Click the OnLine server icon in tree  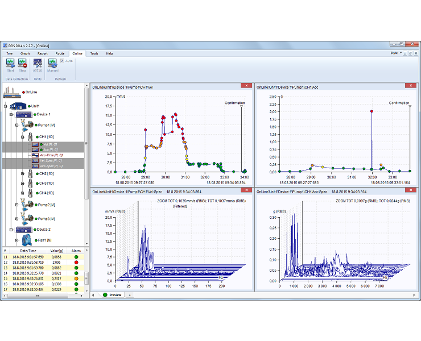(x=12, y=93)
